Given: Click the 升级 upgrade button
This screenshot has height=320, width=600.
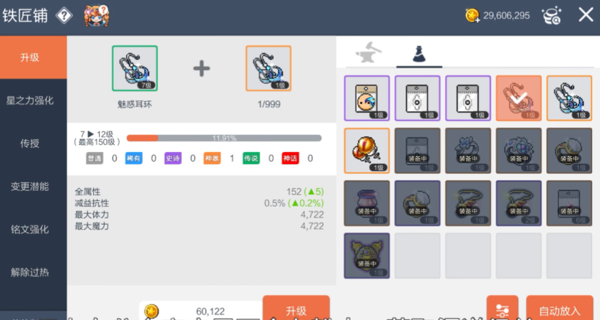Looking at the screenshot, I should (x=296, y=308).
